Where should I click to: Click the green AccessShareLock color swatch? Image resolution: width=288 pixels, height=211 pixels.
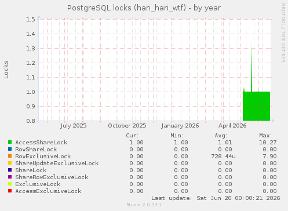tap(10, 142)
